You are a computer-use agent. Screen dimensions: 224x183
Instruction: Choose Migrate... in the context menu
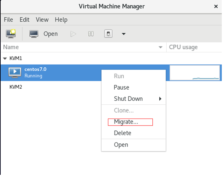[133, 122]
